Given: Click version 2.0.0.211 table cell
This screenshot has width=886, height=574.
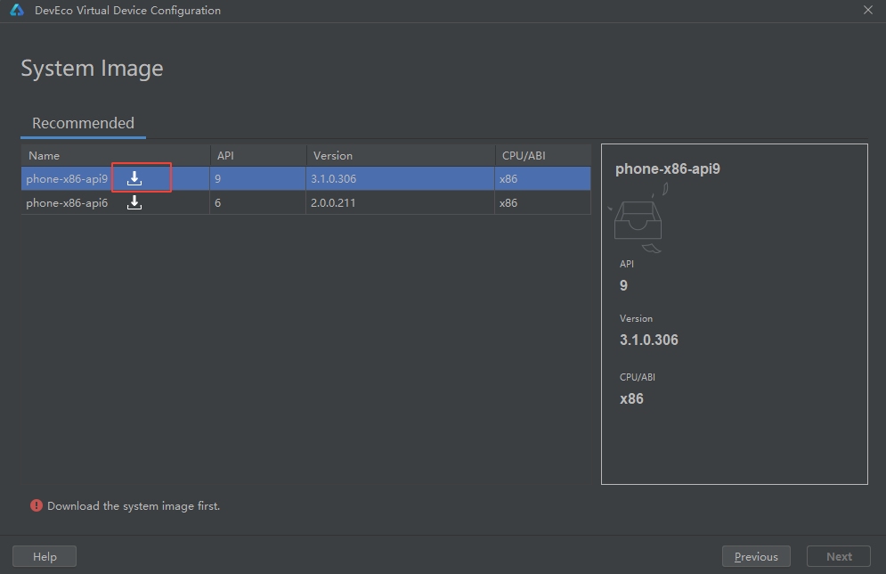Looking at the screenshot, I should (x=334, y=203).
